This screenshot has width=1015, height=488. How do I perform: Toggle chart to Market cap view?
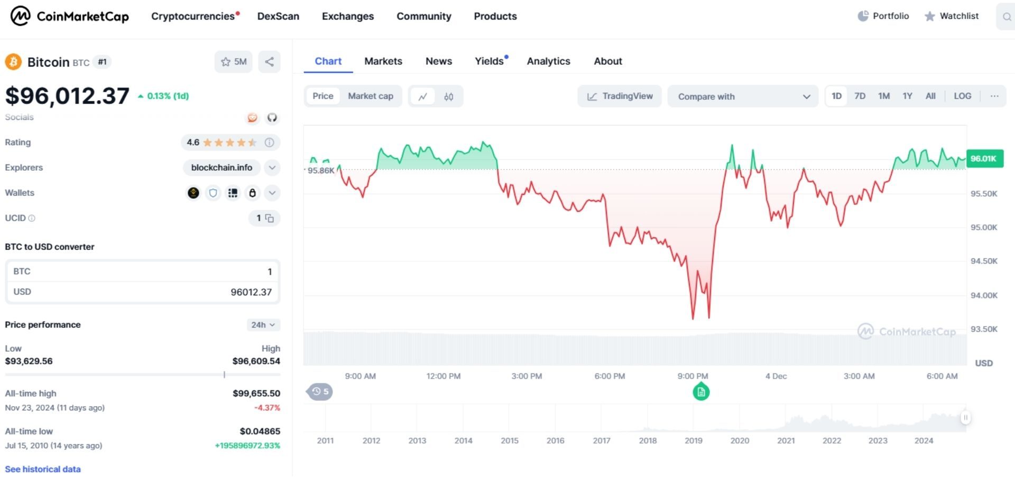pyautogui.click(x=370, y=96)
